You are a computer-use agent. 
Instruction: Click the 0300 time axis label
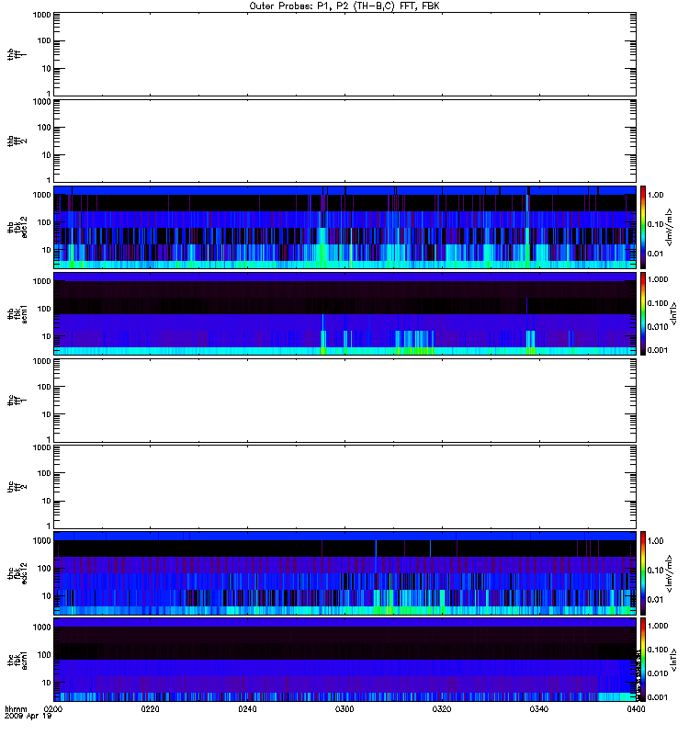click(x=344, y=708)
